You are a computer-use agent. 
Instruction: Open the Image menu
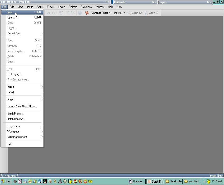pos(30,7)
